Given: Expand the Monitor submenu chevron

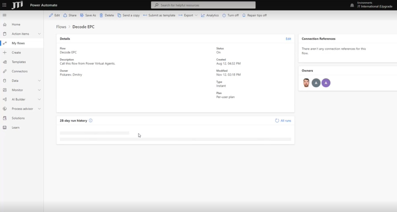Looking at the screenshot, I should [39, 90].
